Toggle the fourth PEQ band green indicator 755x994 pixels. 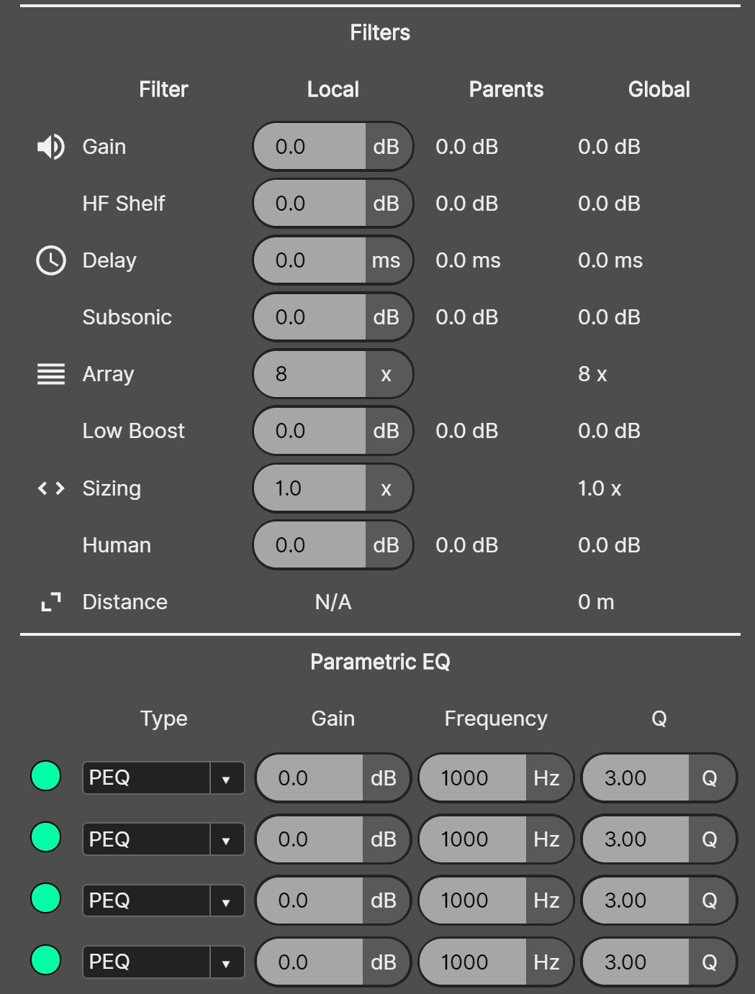pyautogui.click(x=45, y=960)
